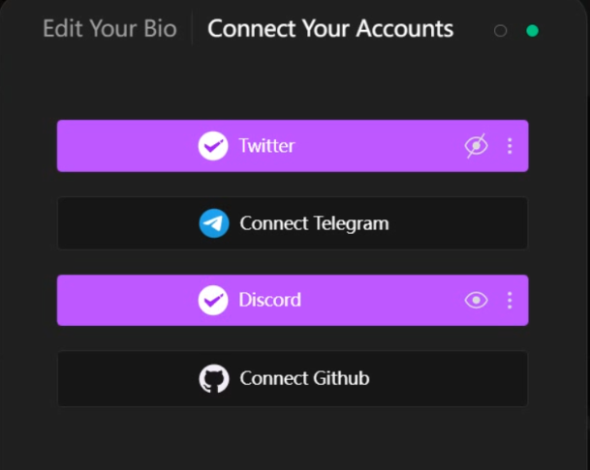Select the Connect Your Accounts tab
The width and height of the screenshot is (590, 470).
click(330, 29)
